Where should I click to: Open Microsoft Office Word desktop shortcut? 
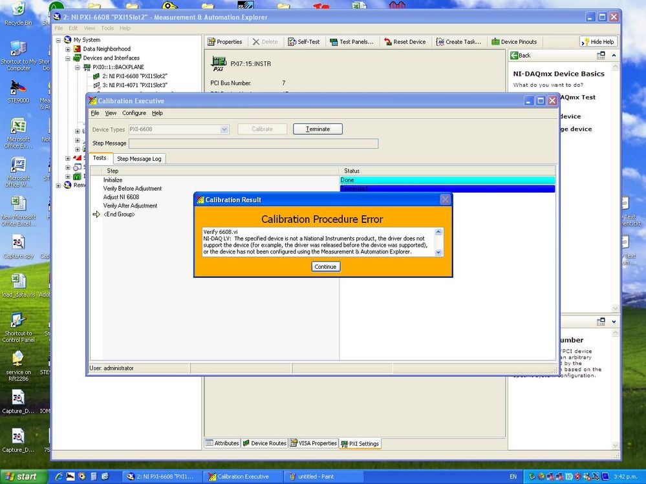(x=18, y=172)
